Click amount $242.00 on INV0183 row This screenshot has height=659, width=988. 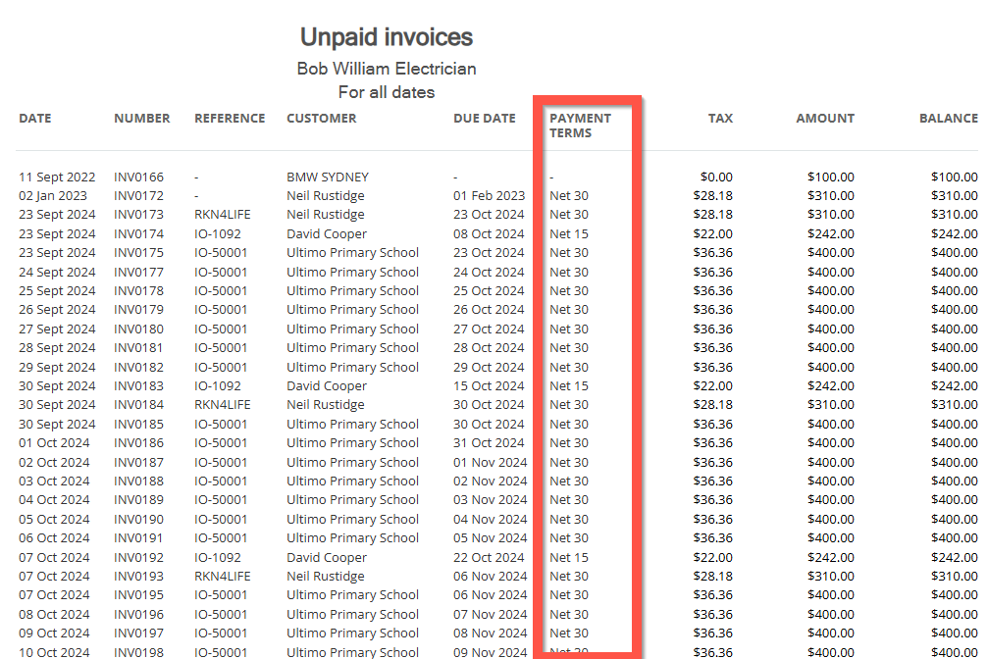[830, 386]
